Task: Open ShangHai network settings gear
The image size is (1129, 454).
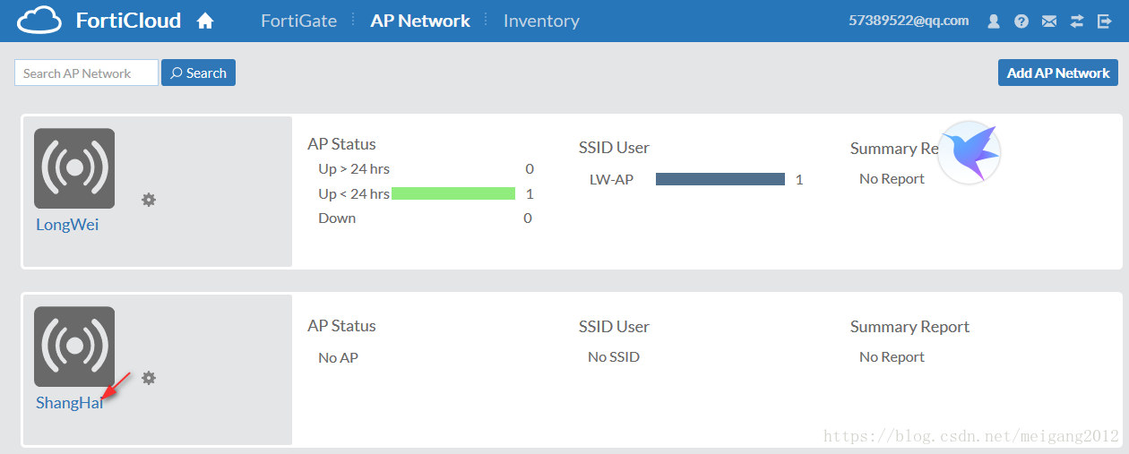Action: tap(149, 378)
